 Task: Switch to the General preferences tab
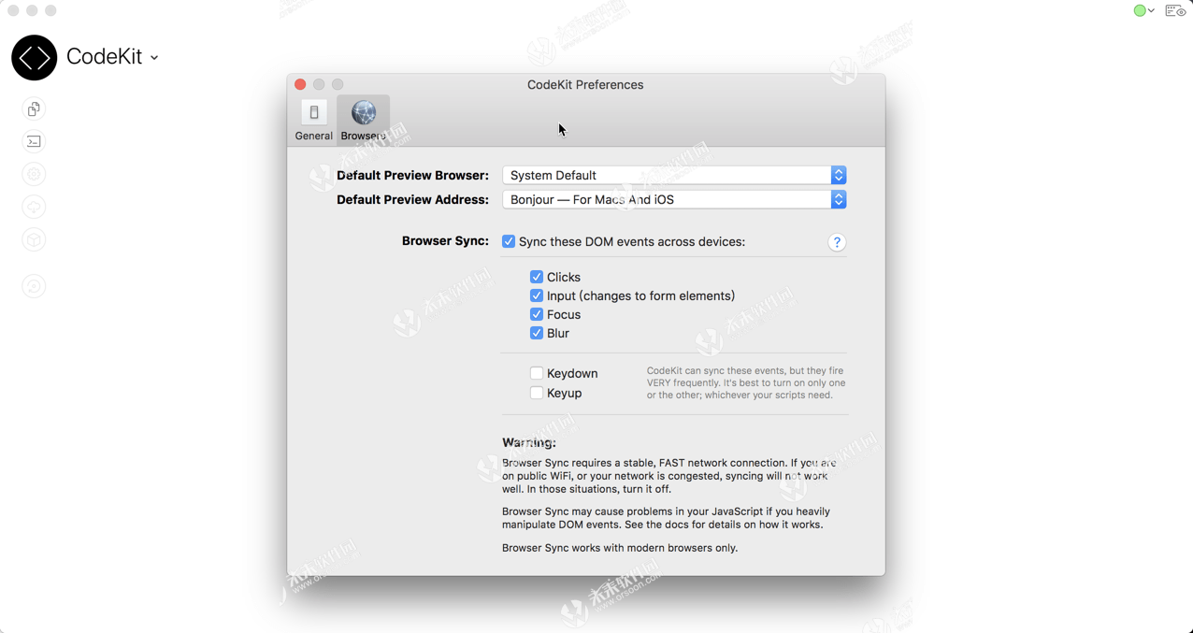point(313,116)
